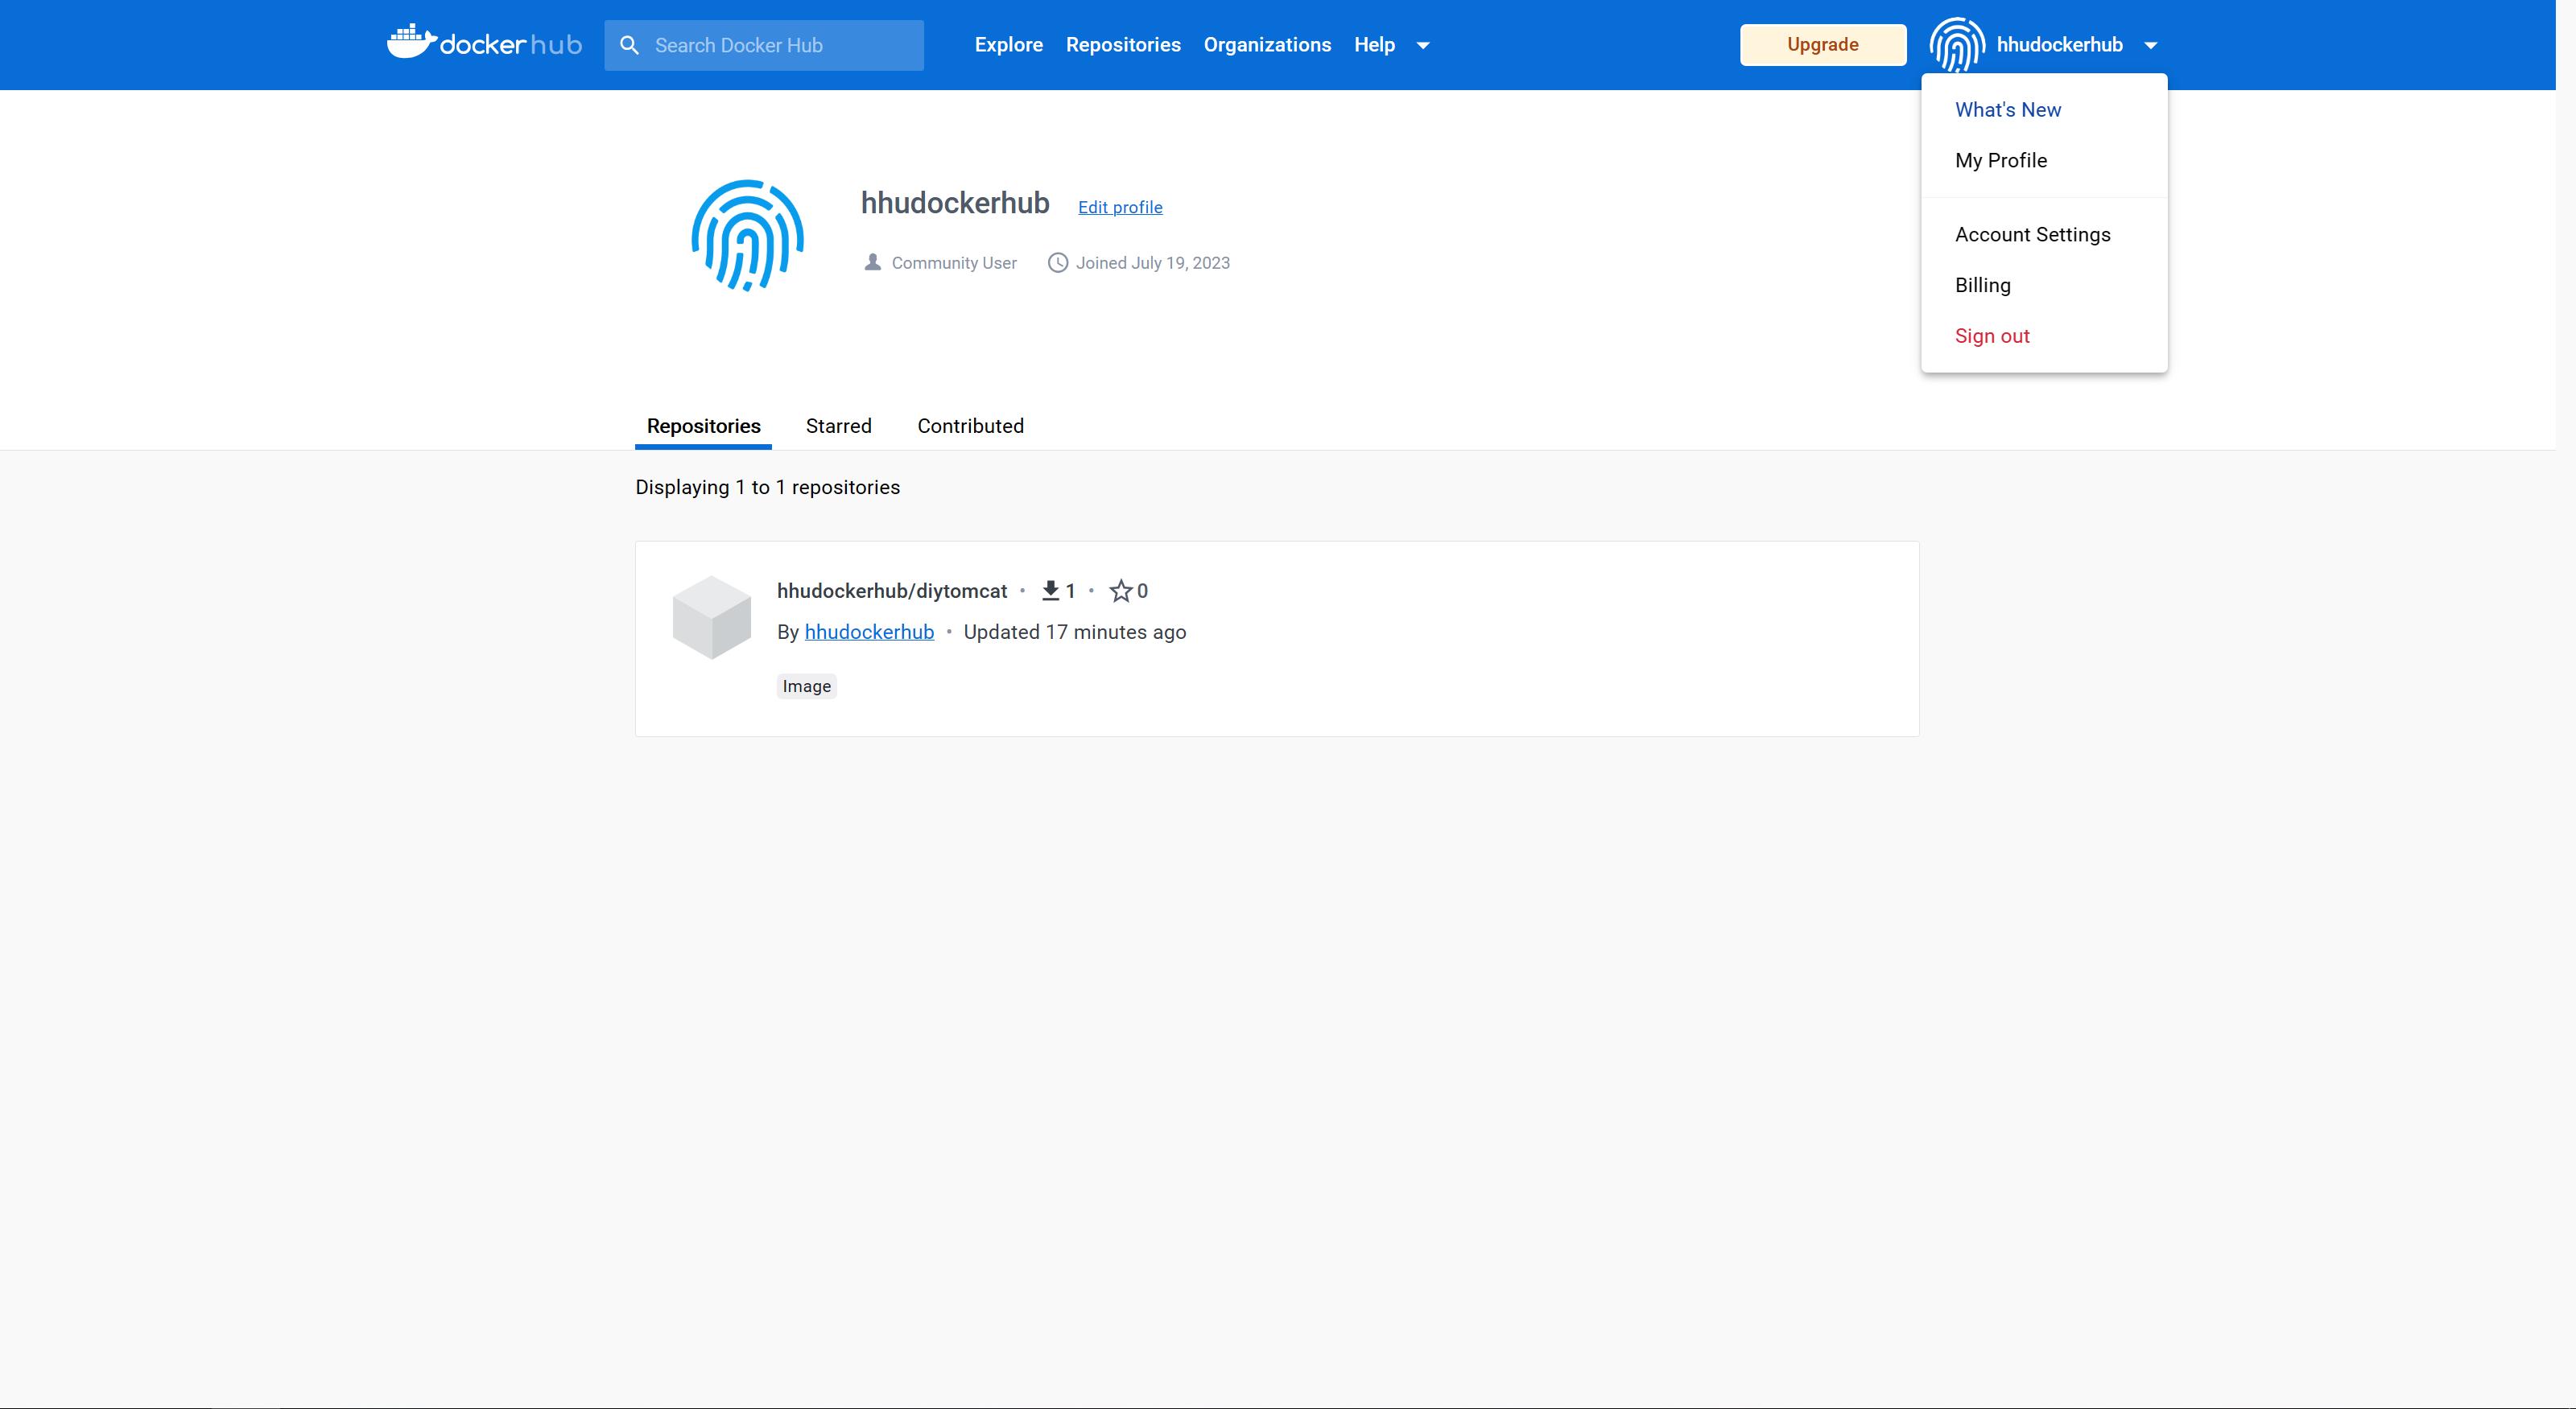Open Account Settings

[x=2033, y=235]
